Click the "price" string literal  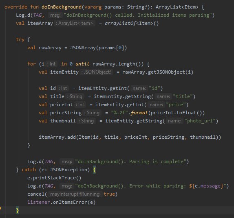pos(176,105)
